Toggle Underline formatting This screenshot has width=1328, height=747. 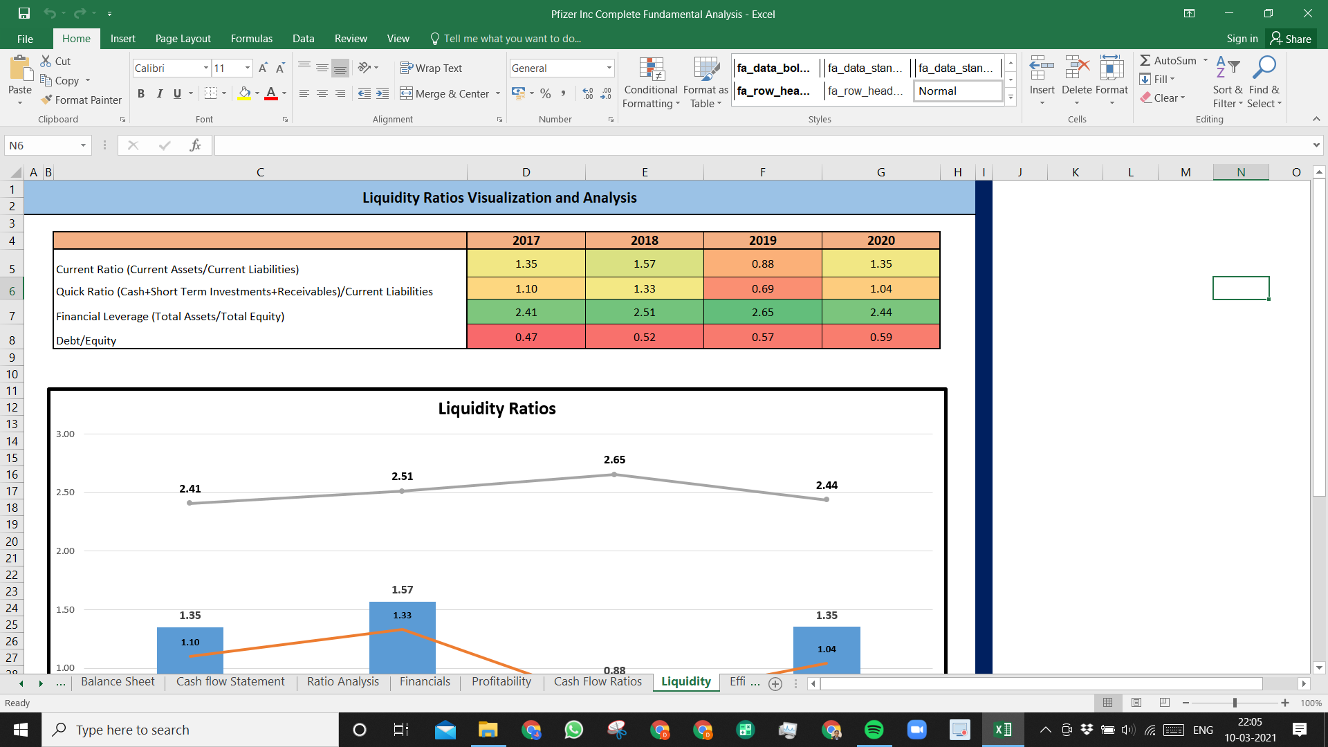[x=177, y=93]
